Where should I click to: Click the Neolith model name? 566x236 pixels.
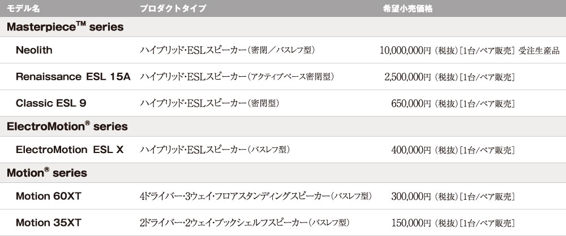pyautogui.click(x=34, y=50)
